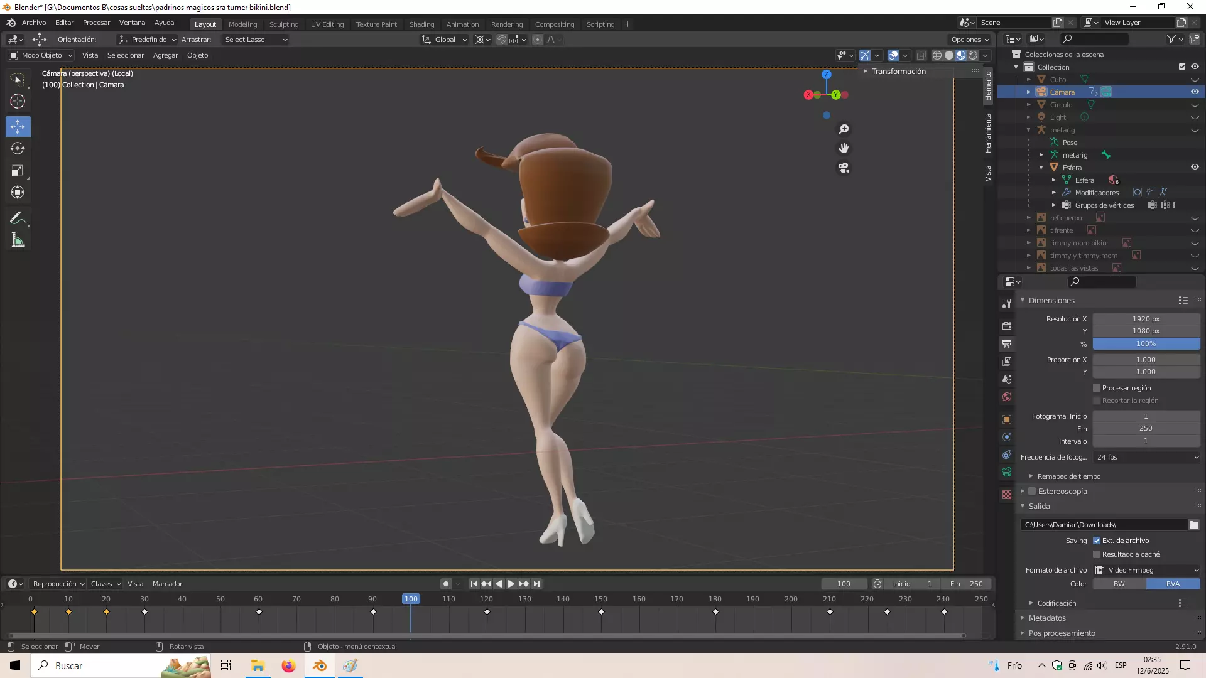1206x678 pixels.
Task: Open the Modo Objeto mode dropdown
Action: 40,55
